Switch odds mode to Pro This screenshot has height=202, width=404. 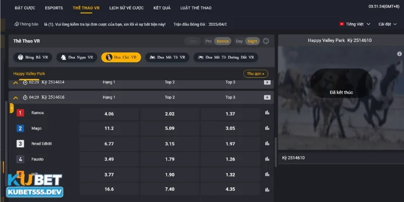tap(208, 41)
